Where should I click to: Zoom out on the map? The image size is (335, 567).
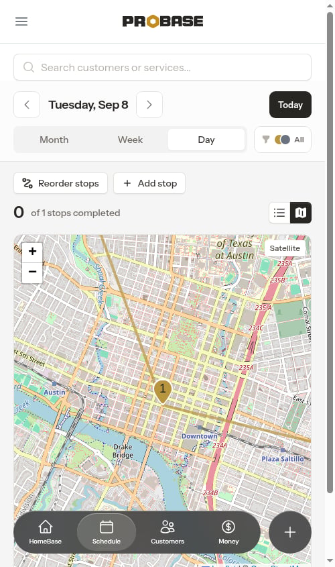coord(32,272)
